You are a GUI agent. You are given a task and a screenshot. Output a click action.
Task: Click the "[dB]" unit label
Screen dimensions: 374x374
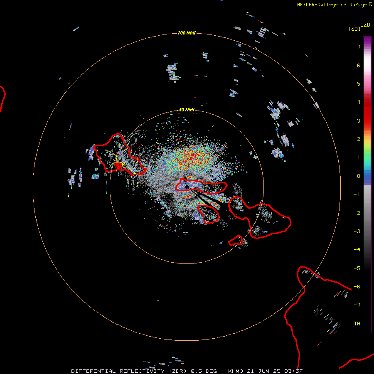354,29
